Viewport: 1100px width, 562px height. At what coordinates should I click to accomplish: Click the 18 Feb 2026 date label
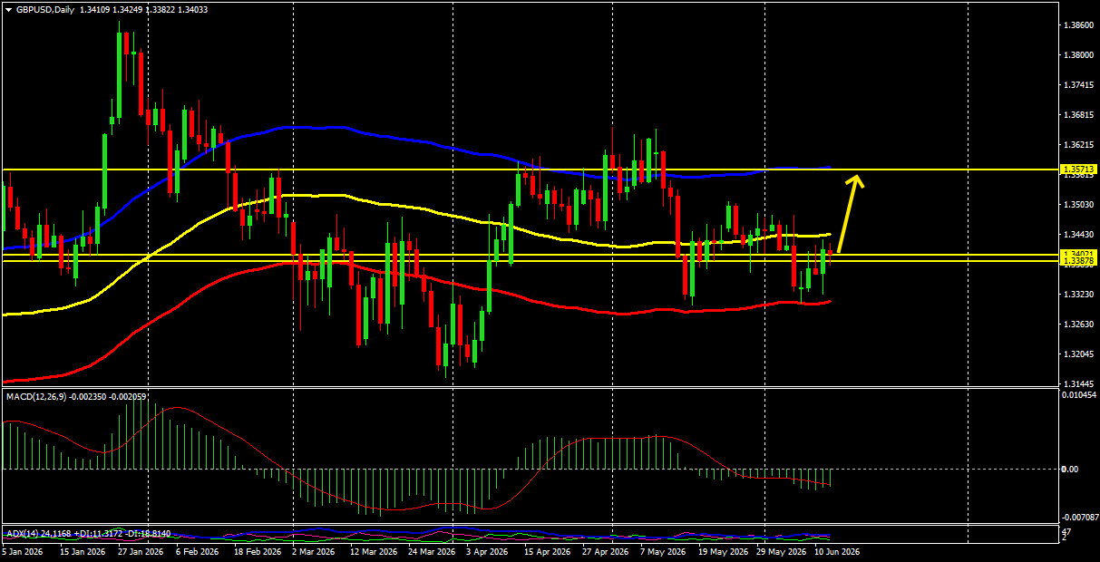256,551
